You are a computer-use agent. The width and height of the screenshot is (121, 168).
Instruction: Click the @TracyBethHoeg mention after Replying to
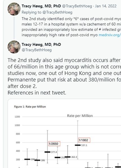[57, 12]
